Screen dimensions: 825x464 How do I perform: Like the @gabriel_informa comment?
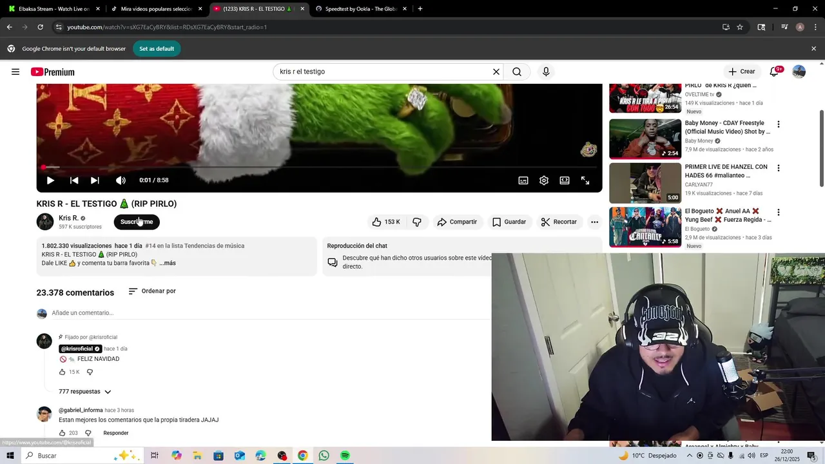(63, 433)
